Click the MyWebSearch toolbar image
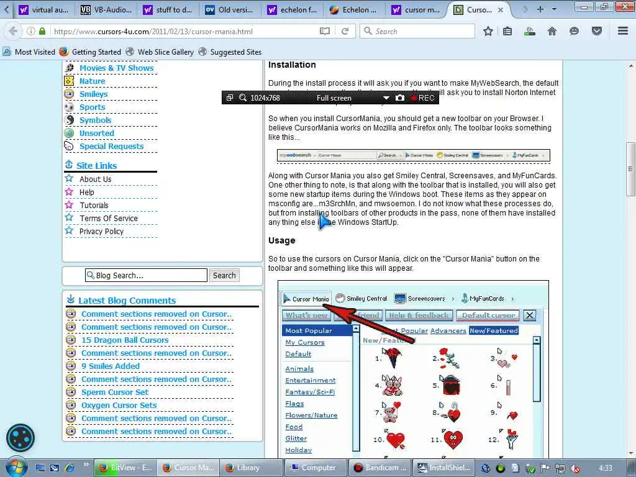The height and width of the screenshot is (477, 636). [x=413, y=155]
